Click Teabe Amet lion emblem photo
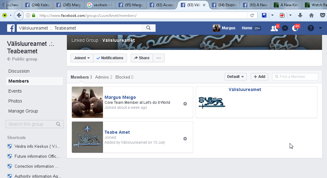 click(87, 137)
